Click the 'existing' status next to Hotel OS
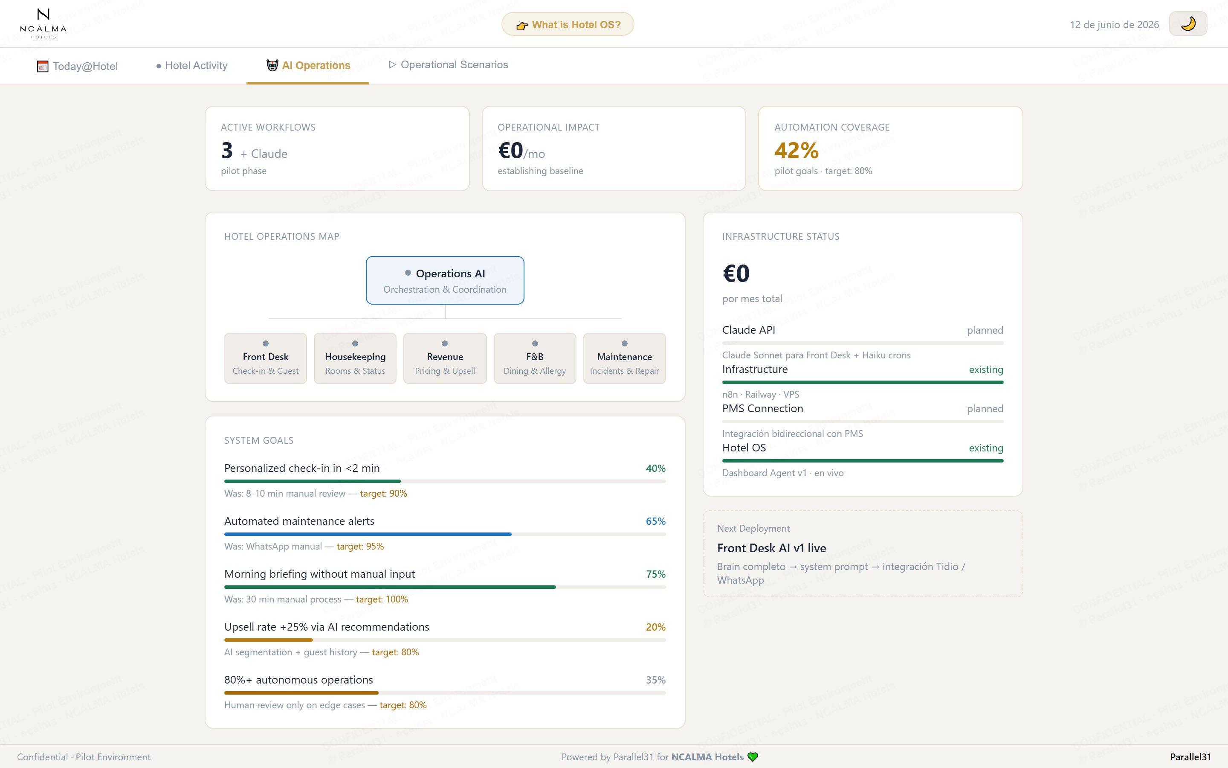Screen dimensions: 1228x768 tap(986, 448)
